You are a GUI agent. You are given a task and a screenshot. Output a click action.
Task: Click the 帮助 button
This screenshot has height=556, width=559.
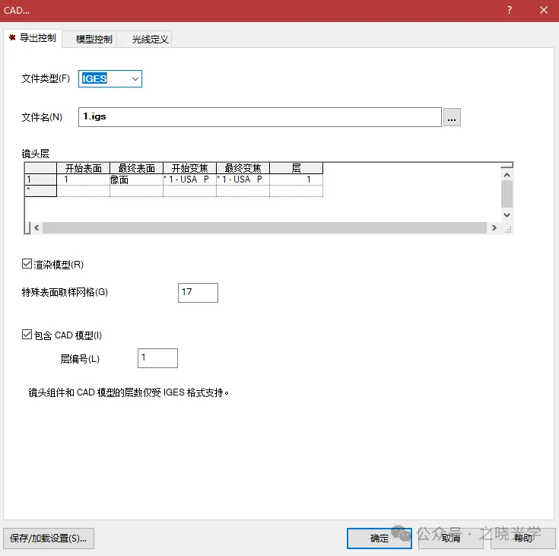click(522, 538)
